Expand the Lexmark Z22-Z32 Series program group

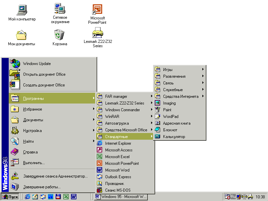pyautogui.click(x=125, y=103)
